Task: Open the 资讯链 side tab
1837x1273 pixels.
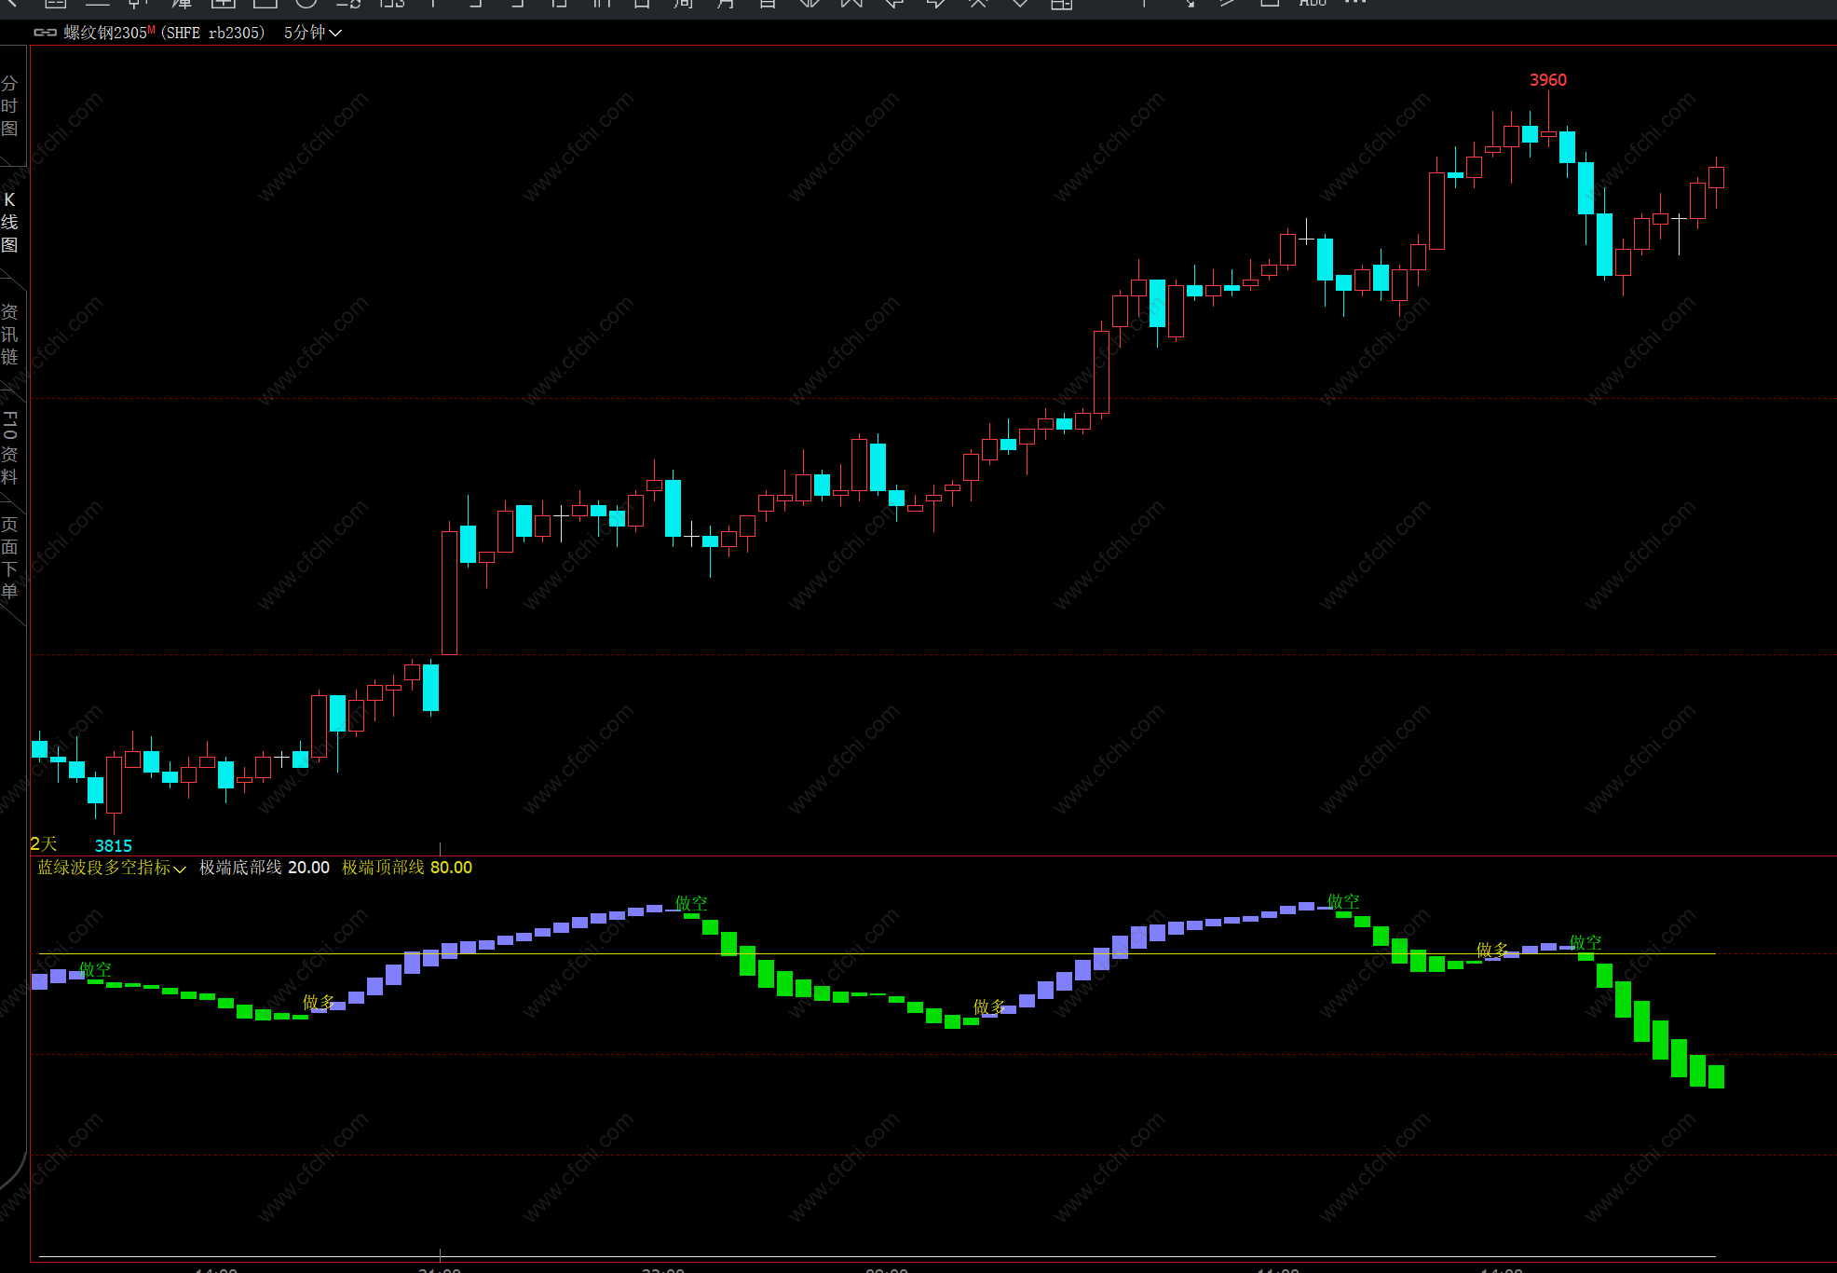Action: (9, 334)
